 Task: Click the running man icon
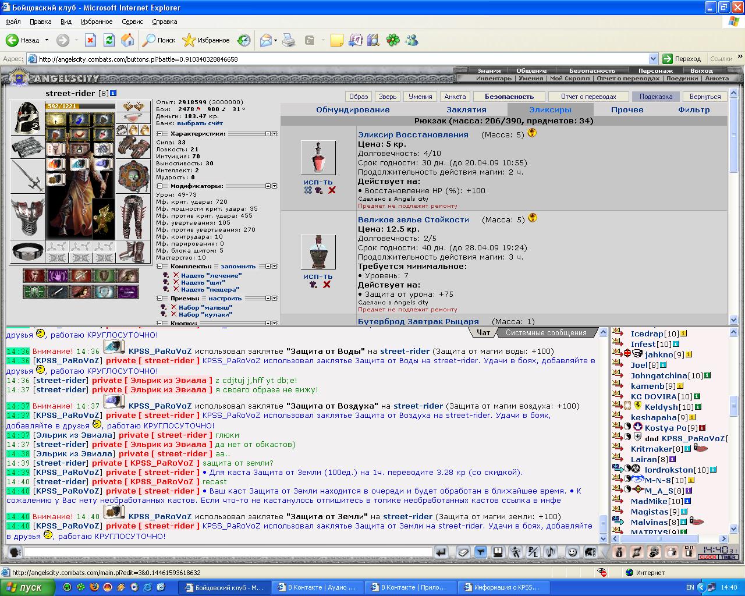click(x=516, y=552)
